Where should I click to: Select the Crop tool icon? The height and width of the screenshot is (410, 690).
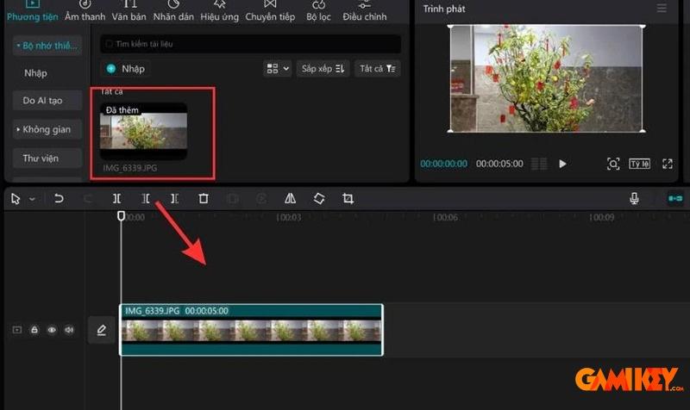[348, 198]
